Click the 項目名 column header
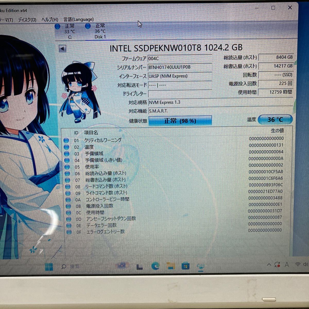309x309 pixels. [x=91, y=133]
